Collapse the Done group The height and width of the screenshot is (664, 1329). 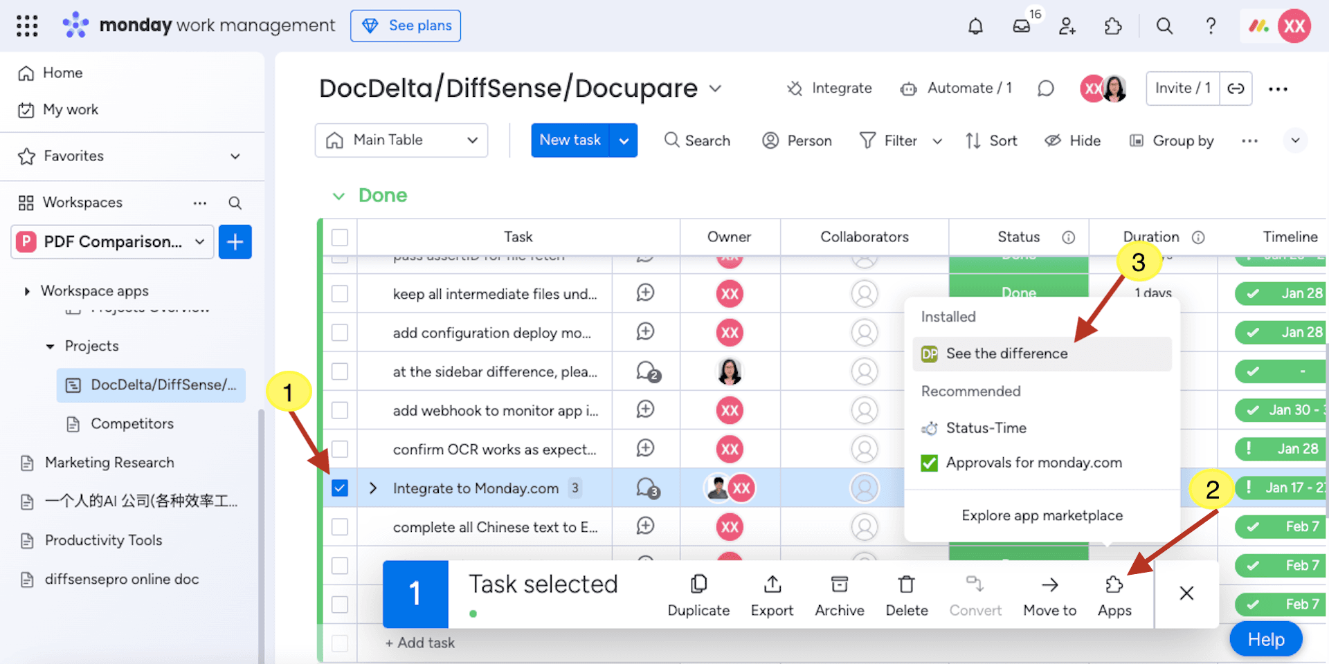tap(338, 196)
